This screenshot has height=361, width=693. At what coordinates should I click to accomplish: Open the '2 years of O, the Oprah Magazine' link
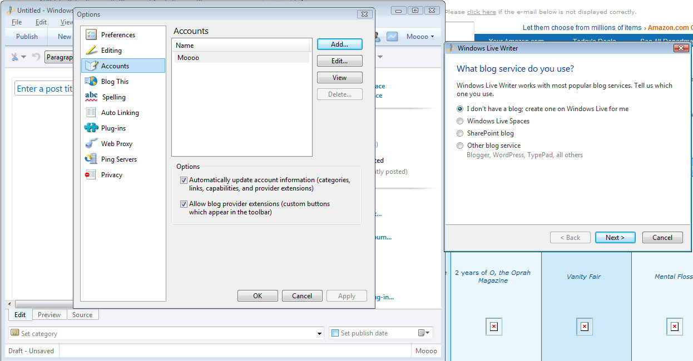click(x=493, y=277)
